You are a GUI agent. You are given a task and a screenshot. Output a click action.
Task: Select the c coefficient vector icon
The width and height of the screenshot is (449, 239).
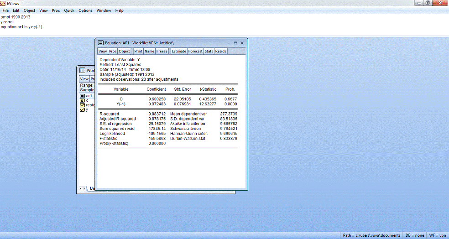82,100
